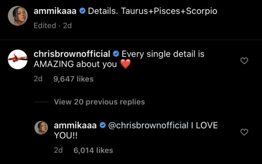The image size is (262, 164).
Task: Click the verified badge in ammikaaa's reply
Action: [x=103, y=125]
